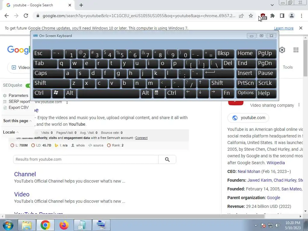This screenshot has height=231, width=308.
Task: Dismiss the Chrome update notification bar
Action: (x=301, y=28)
